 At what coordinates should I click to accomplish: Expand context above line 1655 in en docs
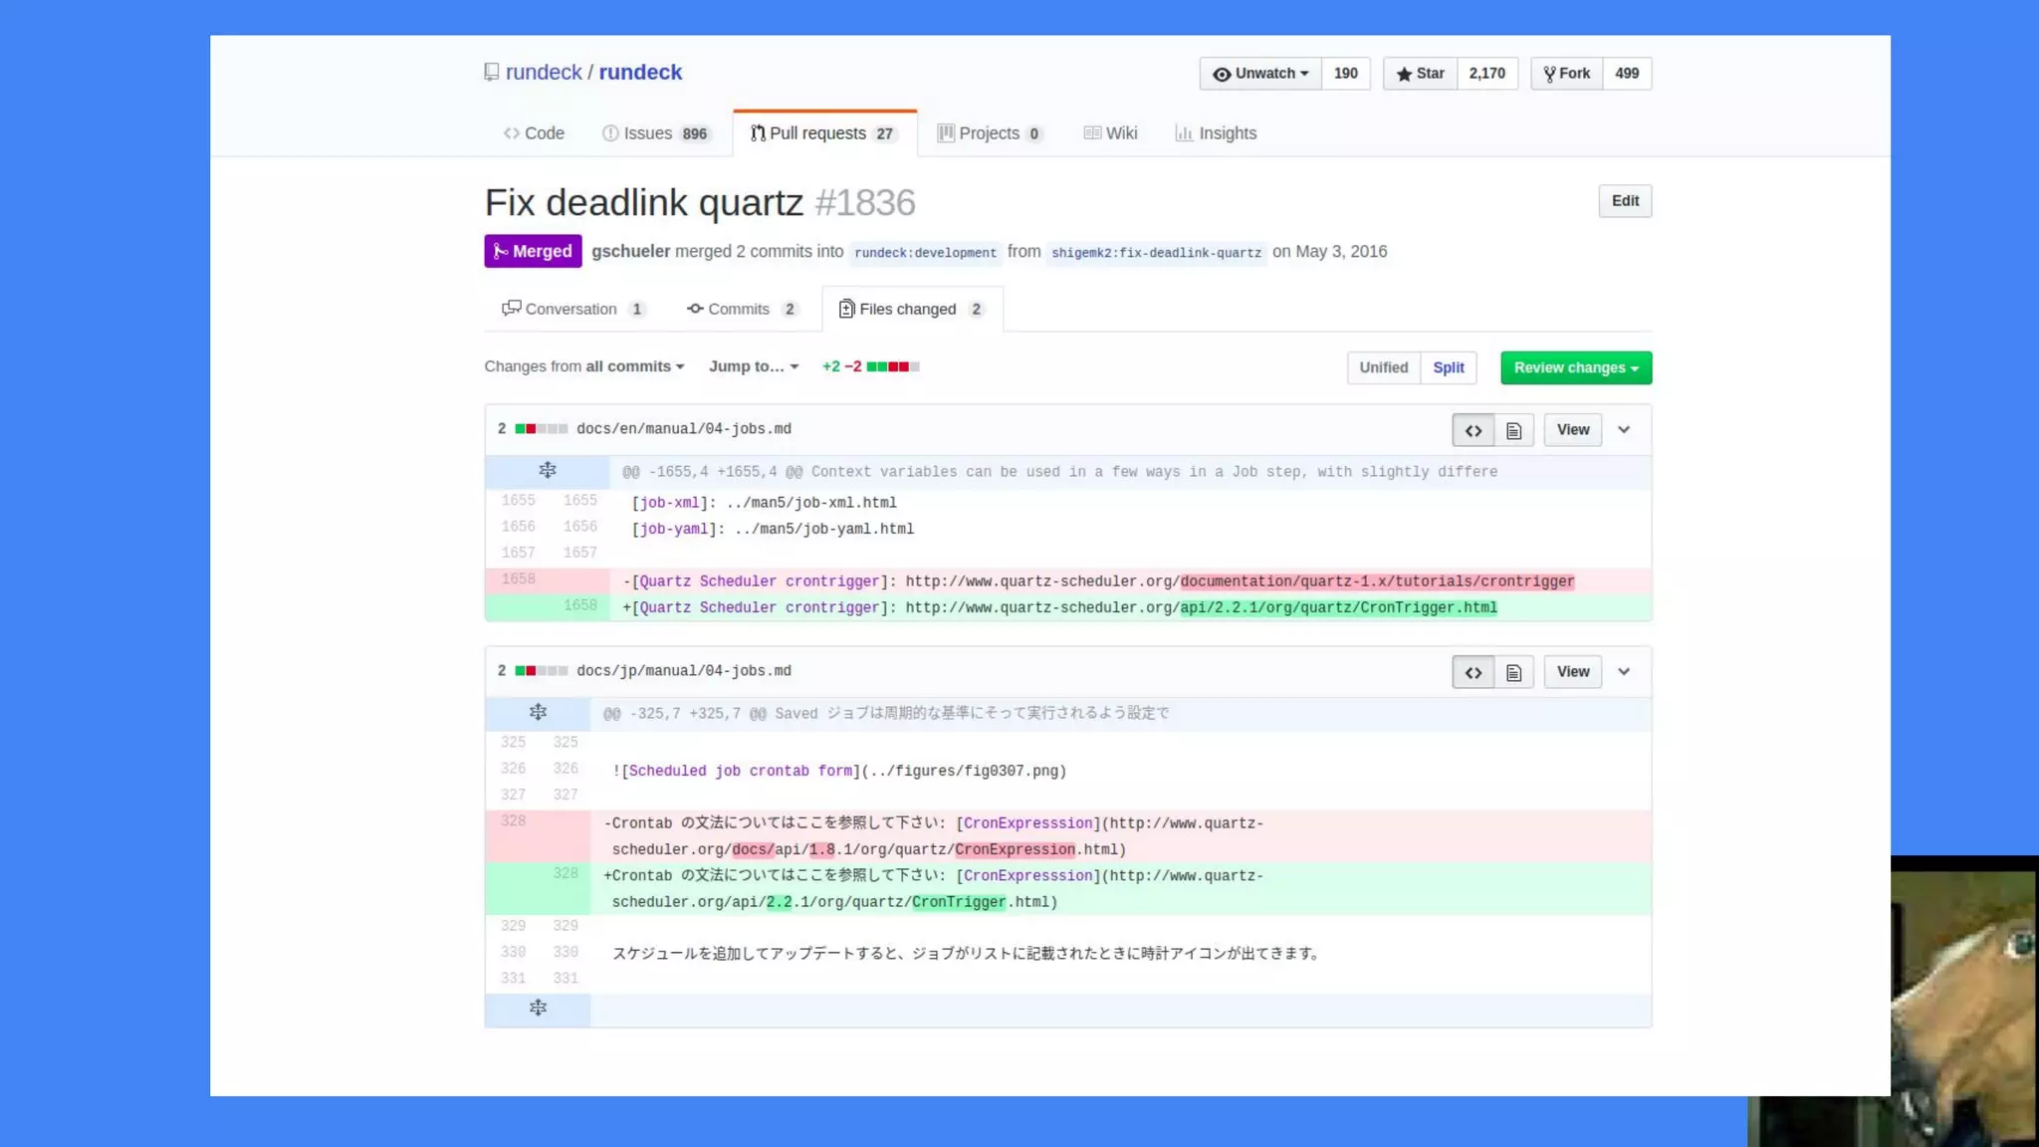point(547,471)
